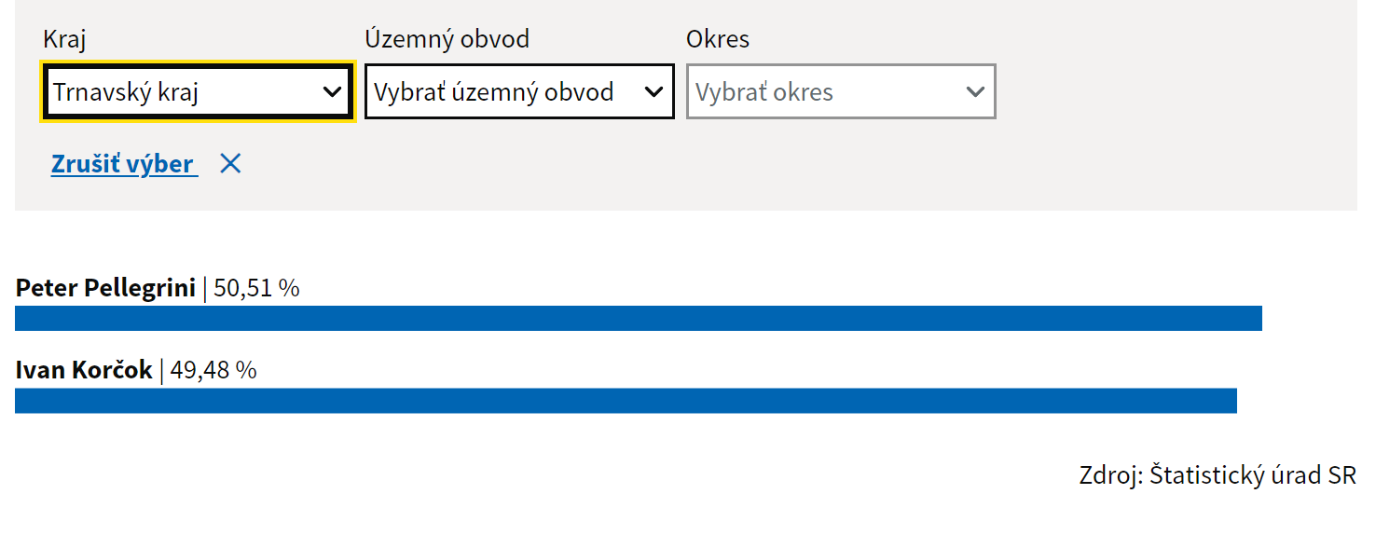Image resolution: width=1376 pixels, height=535 pixels.
Task: Click the Zdroj: Štatistický úrad SR text
Action: tap(1217, 474)
